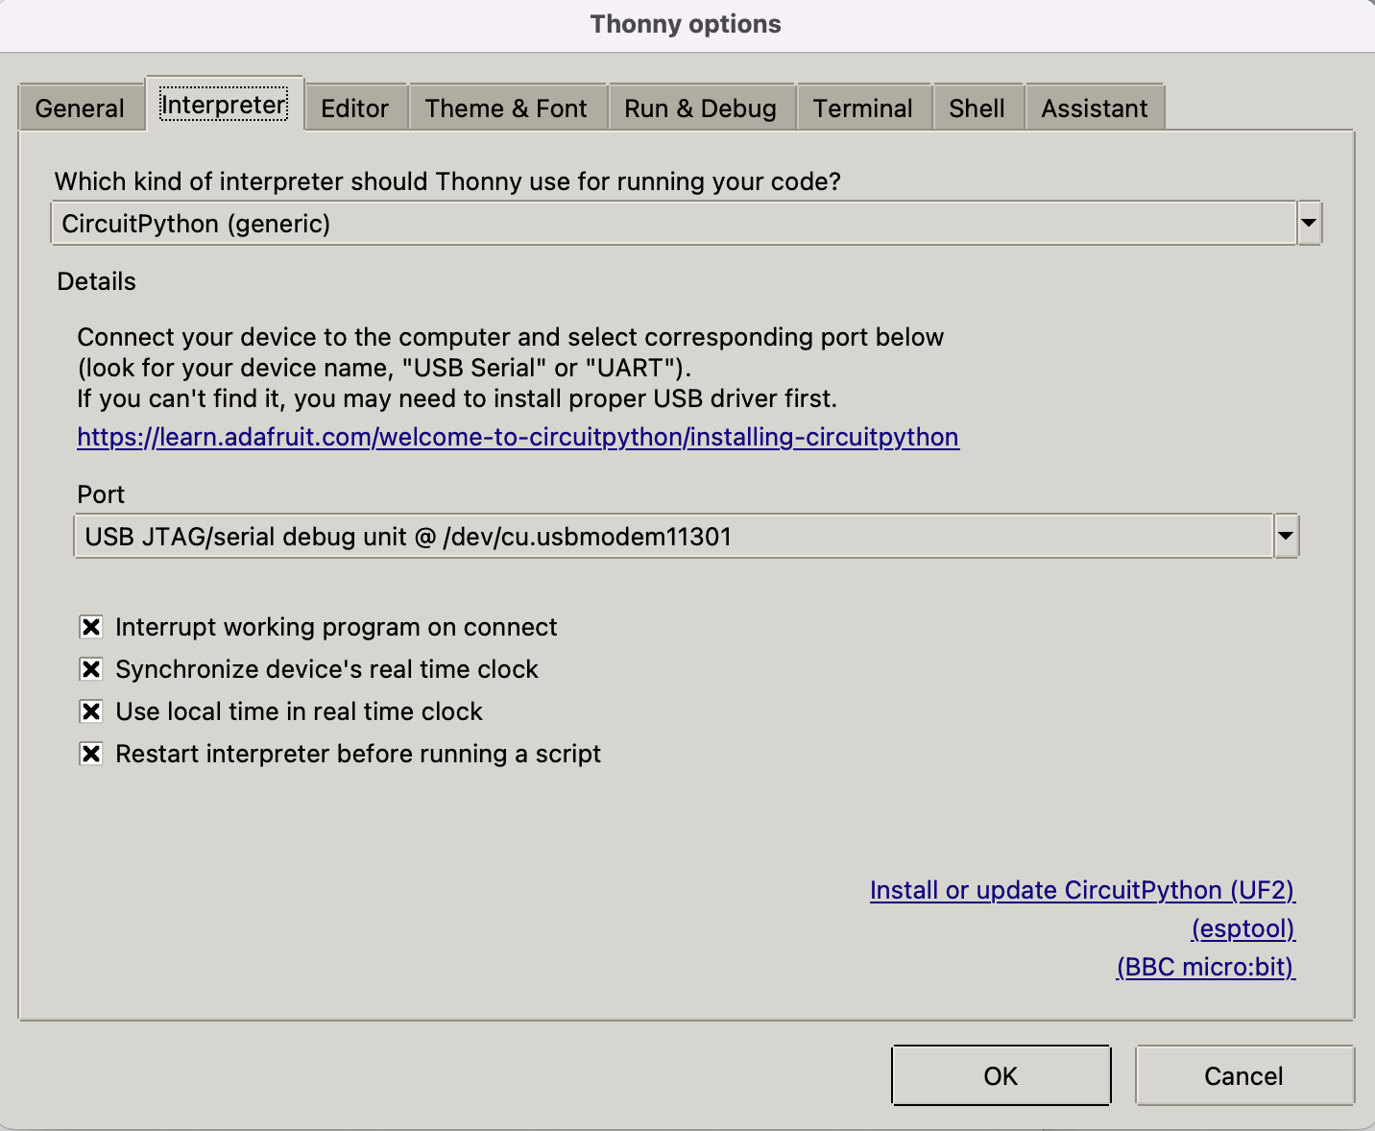Click the "Which kind of interpreter" question text
This screenshot has height=1131, width=1375.
[447, 181]
